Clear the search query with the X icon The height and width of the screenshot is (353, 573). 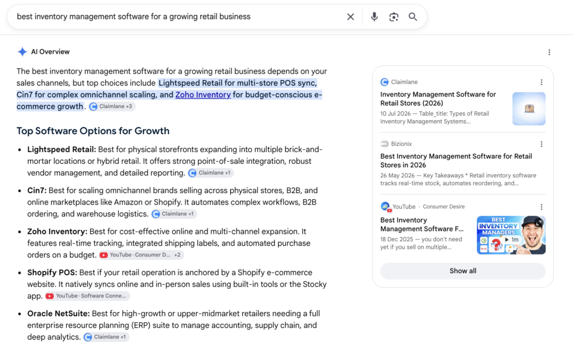[x=350, y=17]
